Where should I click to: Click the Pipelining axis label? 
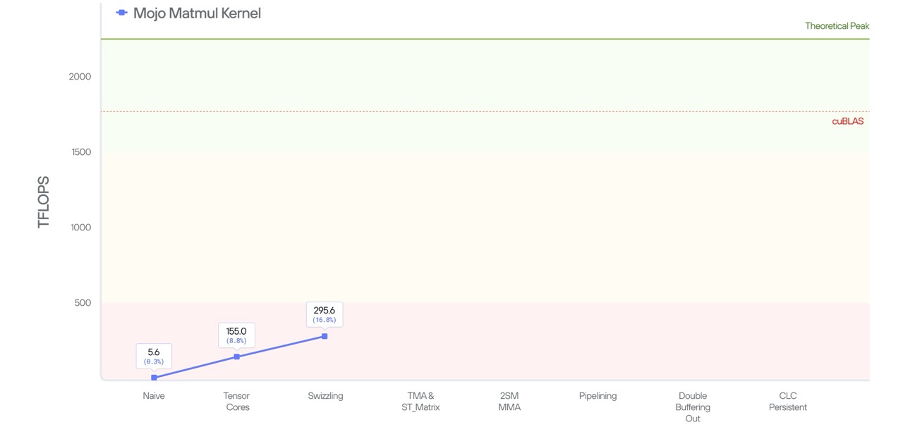(598, 396)
